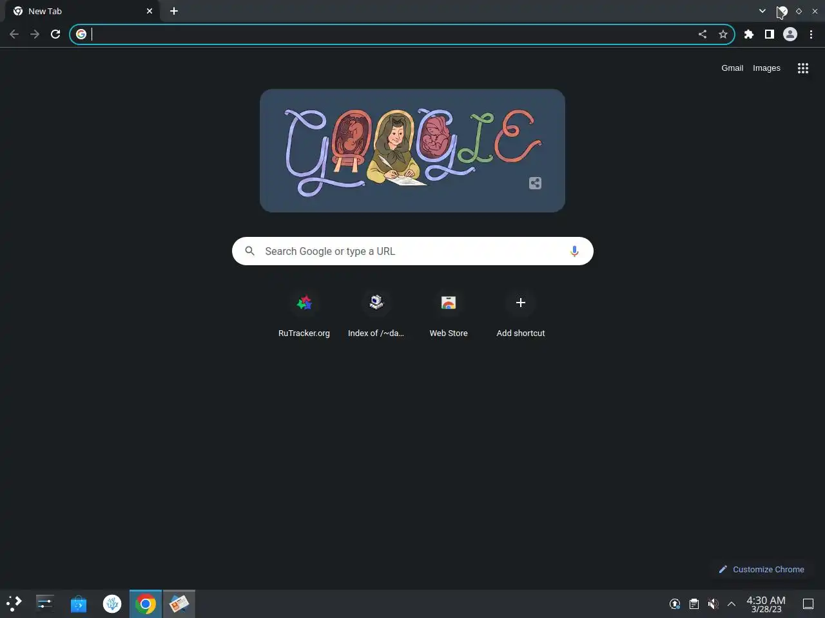Open the 4:30 AM clock calendar
825x618 pixels.
[766, 604]
